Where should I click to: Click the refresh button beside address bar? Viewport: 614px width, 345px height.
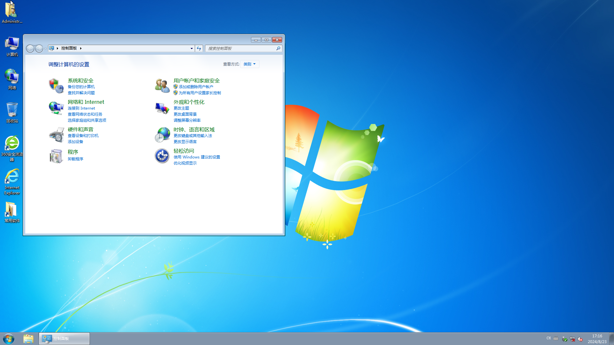(x=199, y=49)
